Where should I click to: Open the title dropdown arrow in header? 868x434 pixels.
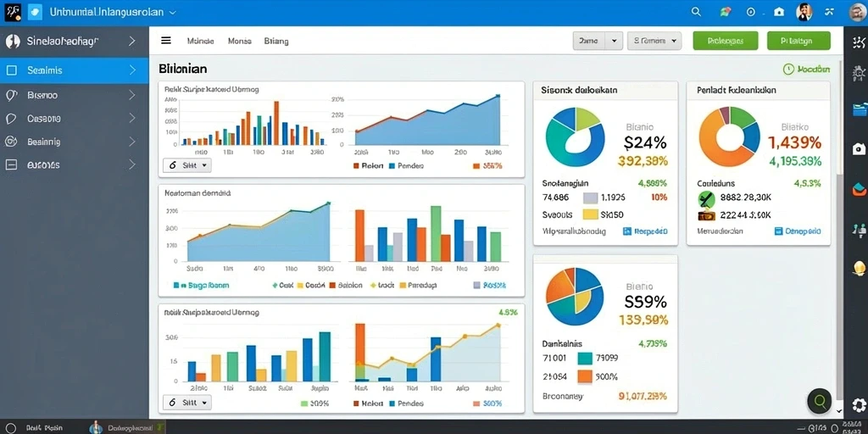[172, 12]
